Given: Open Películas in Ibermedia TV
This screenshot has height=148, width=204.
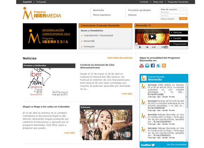Looking at the screenshot, I should pos(179,33).
